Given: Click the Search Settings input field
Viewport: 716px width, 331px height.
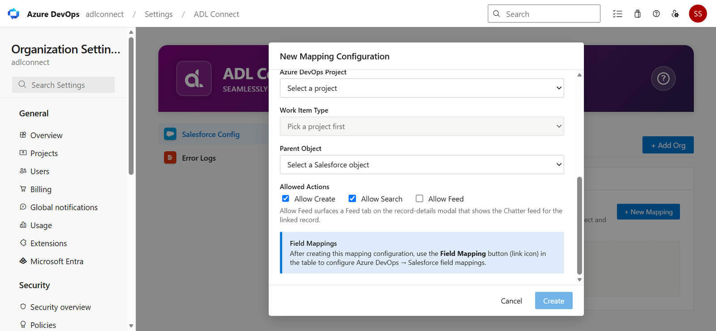Looking at the screenshot, I should [x=64, y=85].
